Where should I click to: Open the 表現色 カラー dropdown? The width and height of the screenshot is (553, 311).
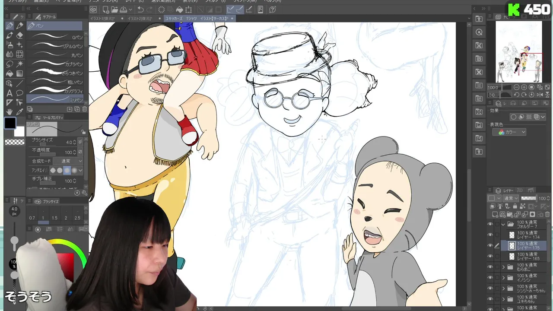coord(509,132)
